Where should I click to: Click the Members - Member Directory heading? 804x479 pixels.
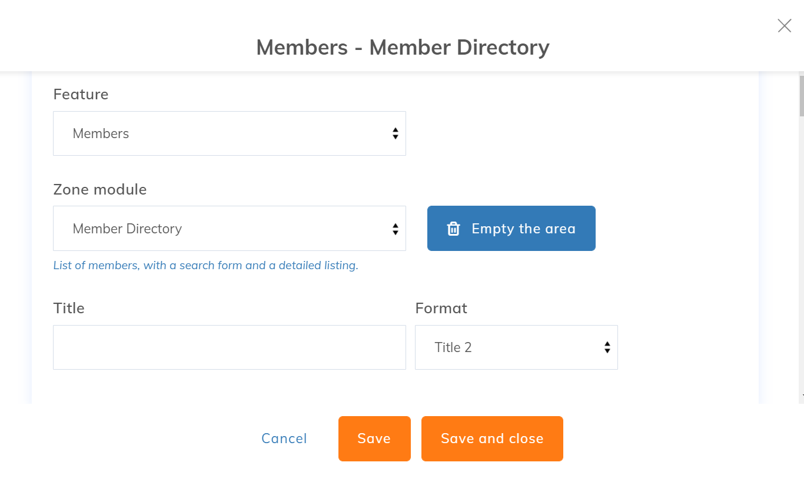403,47
